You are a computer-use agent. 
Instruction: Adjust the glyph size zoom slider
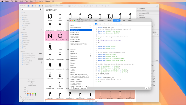[131, 101]
